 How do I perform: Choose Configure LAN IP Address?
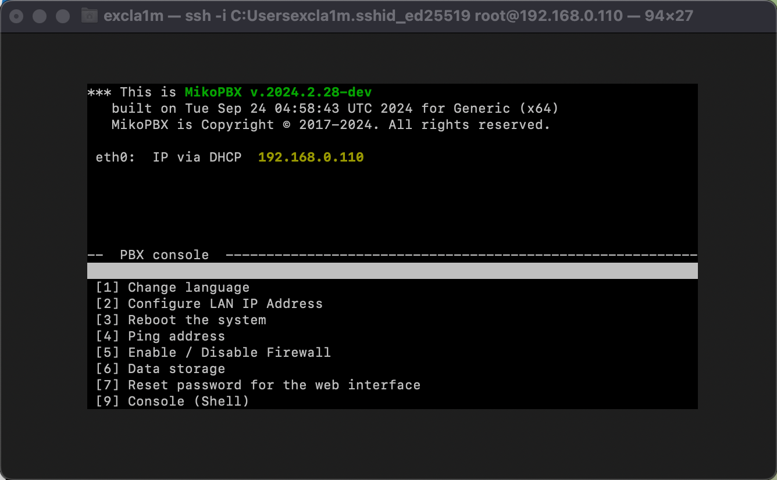tap(209, 304)
